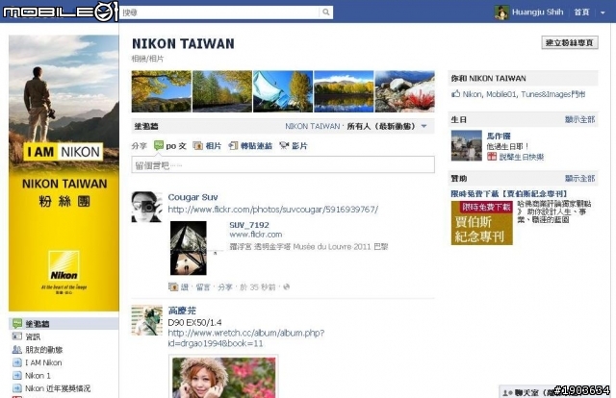Open 高慶芫 profile picture
Image resolution: width=616 pixels, height=398 pixels.
click(146, 320)
